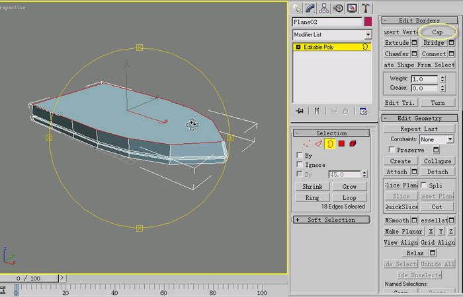Open the Display command panel tab
Image resolution: width=463 pixels, height=297 pixels.
352,8
